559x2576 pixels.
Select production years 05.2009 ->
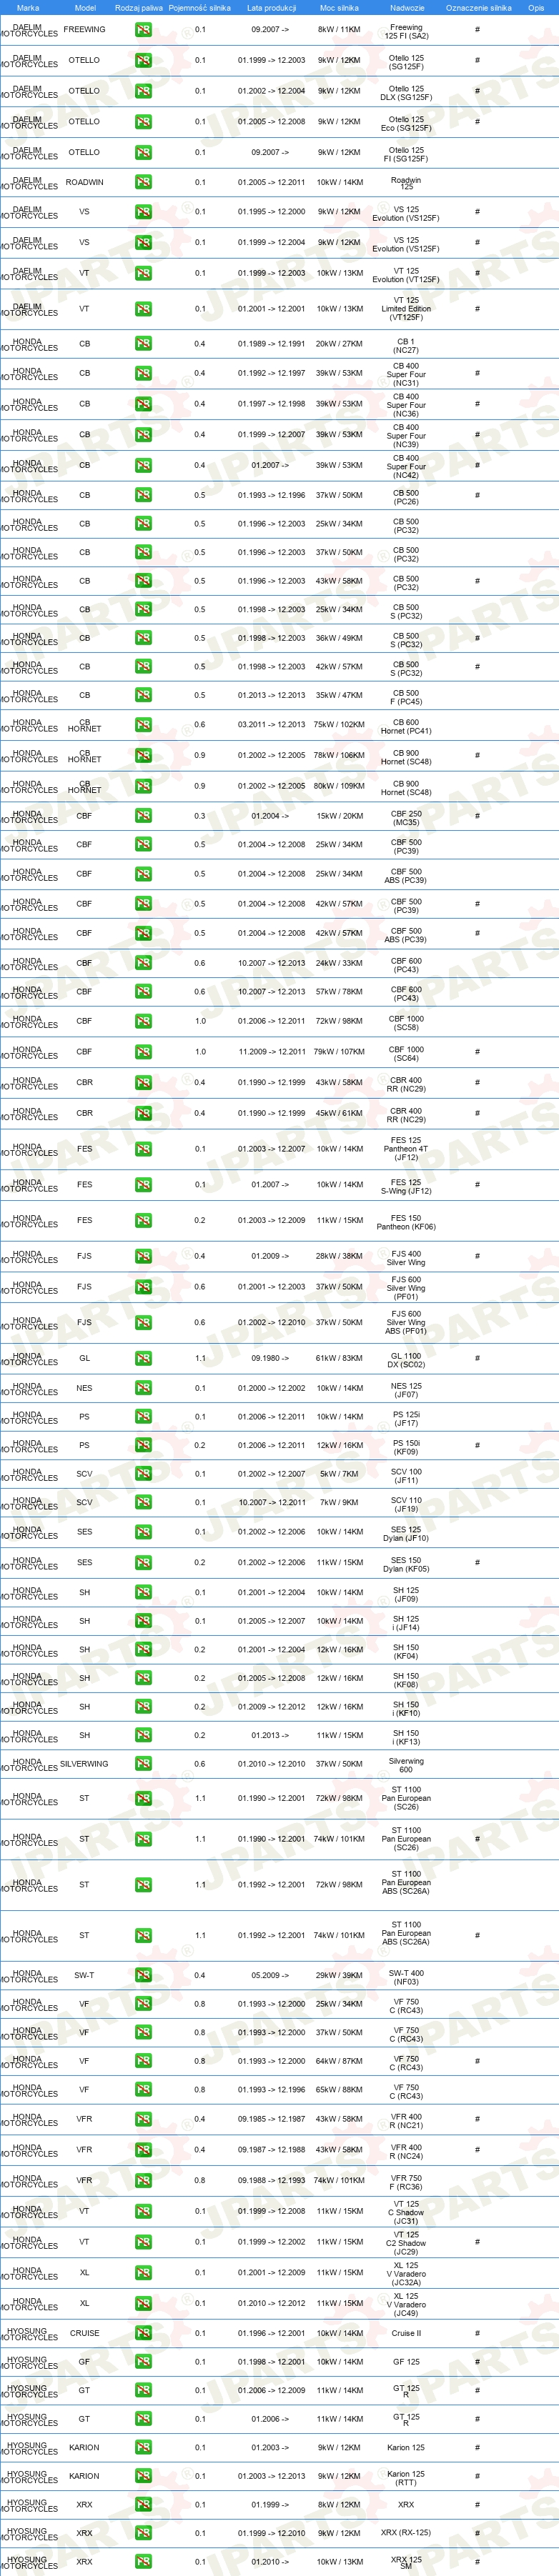point(270,1976)
